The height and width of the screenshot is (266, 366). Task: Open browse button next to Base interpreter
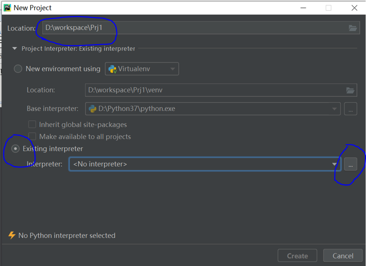[350, 109]
